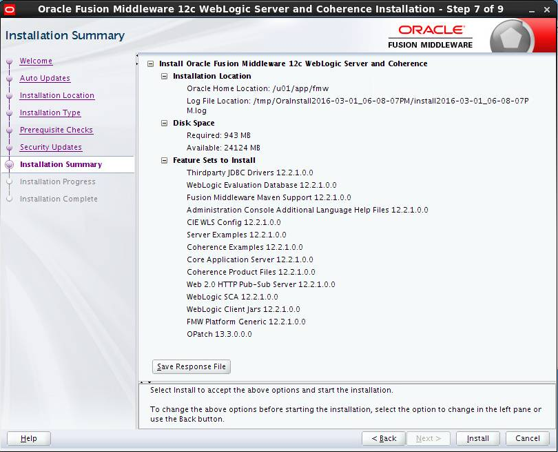Select Core Application Server 12.2.1.0.0
The height and width of the screenshot is (452, 558).
click(x=250, y=260)
